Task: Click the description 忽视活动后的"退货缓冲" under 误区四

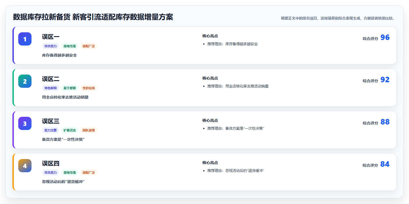Action: [x=63, y=182]
